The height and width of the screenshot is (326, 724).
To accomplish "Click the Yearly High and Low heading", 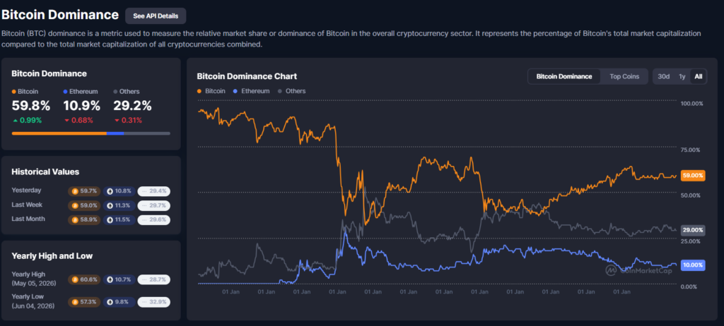I will click(x=52, y=256).
